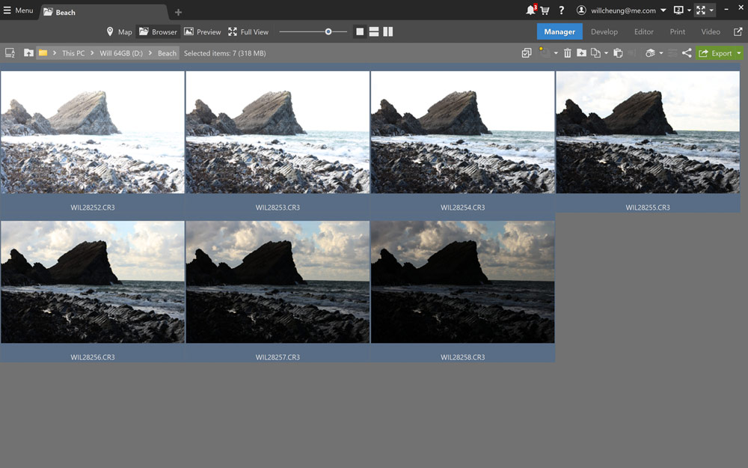This screenshot has width=748, height=468.
Task: Open the Develop module
Action: coord(604,31)
